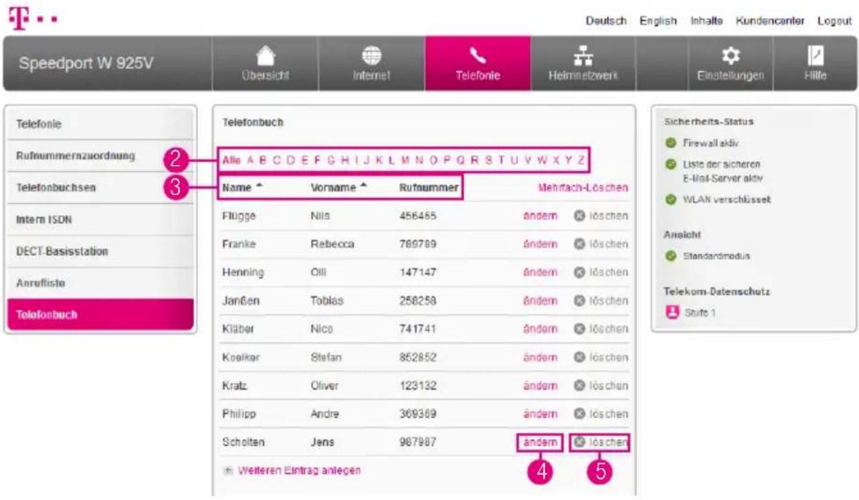Select Telefonbuch sidebar entry
The image size is (859, 500).
tap(100, 315)
